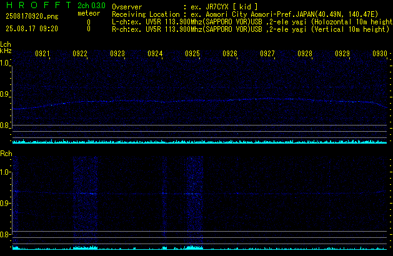The image size is (393, 256).
Task: Select the "2ch 0.3.0" version label
Action: coord(91,6)
